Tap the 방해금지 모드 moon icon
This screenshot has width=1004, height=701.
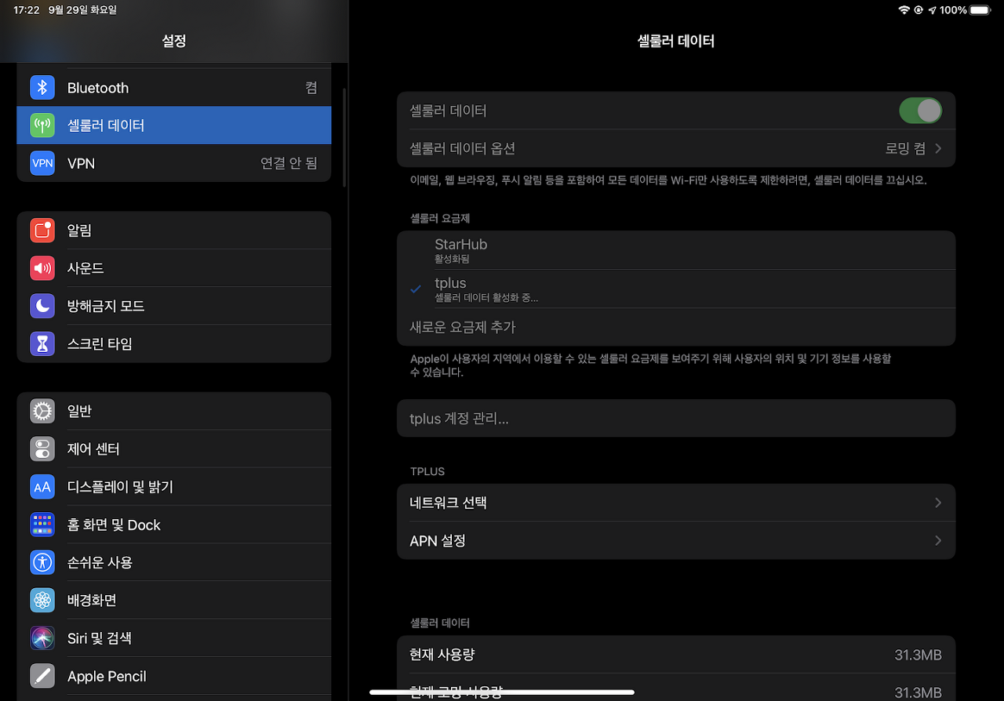tap(42, 306)
